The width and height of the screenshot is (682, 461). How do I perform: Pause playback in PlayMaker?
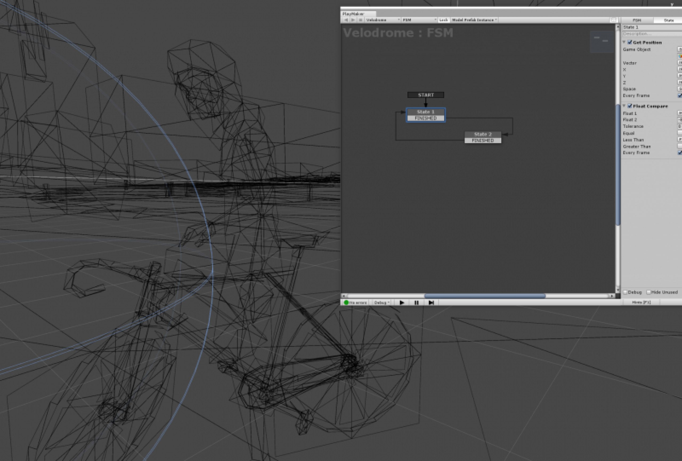click(x=416, y=303)
